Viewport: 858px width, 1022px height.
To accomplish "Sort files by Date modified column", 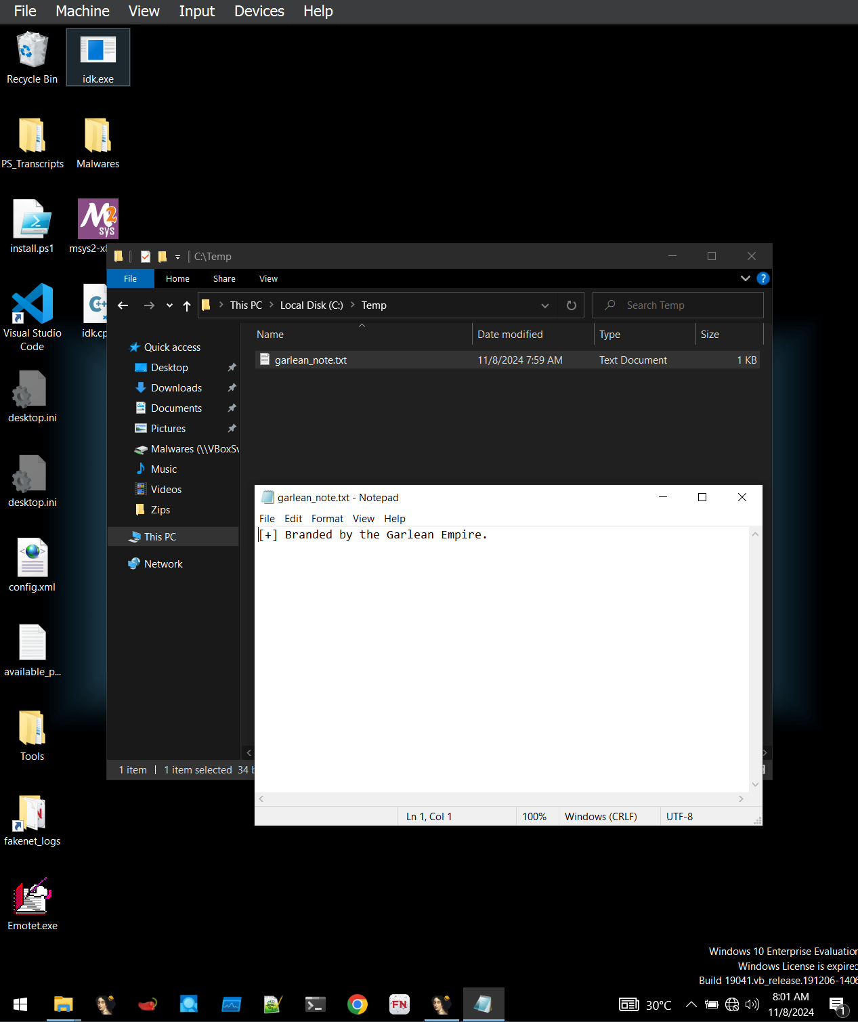I will (534, 335).
